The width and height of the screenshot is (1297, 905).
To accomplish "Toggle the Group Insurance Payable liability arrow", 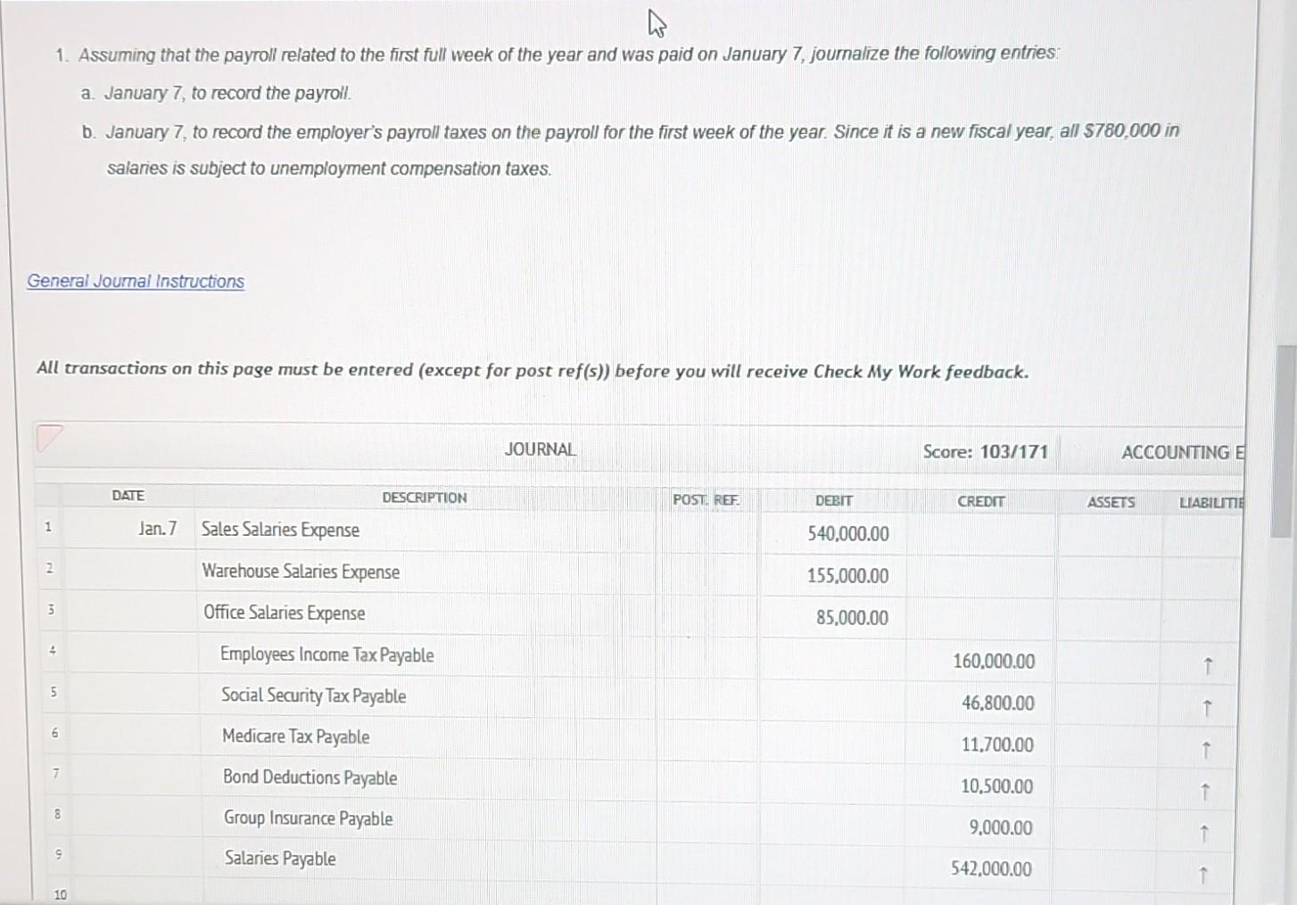I will pyautogui.click(x=1207, y=831).
